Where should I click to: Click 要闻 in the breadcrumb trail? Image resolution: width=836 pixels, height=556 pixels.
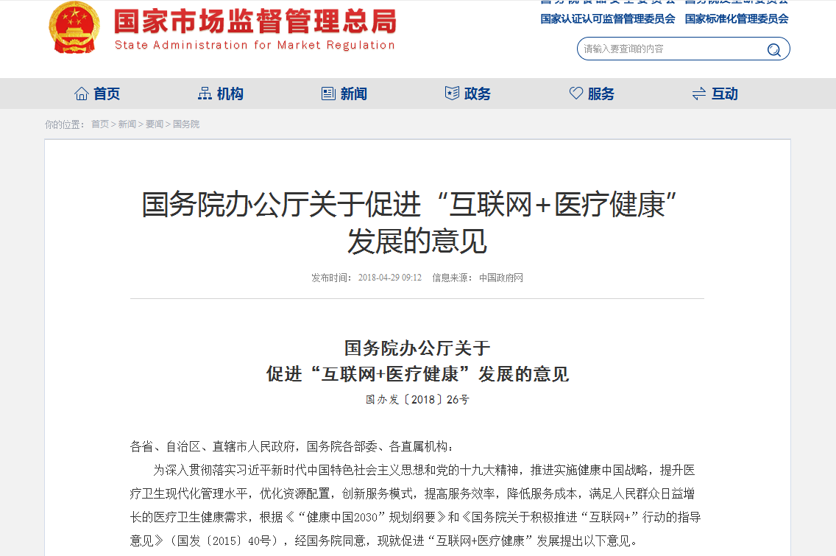click(154, 124)
